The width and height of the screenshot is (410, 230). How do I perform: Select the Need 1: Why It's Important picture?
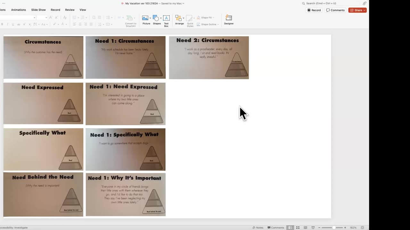[x=126, y=195]
